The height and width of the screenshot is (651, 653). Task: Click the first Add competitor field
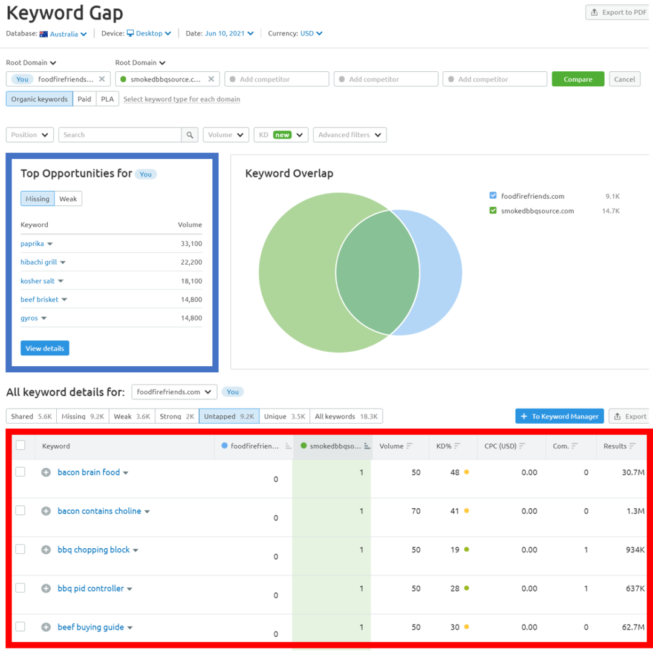point(276,79)
